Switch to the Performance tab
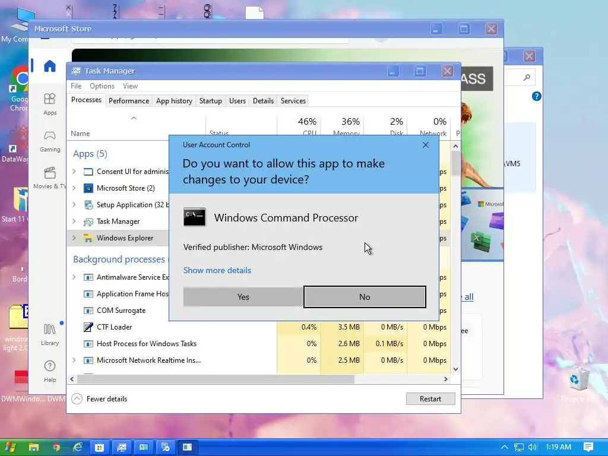 [x=129, y=101]
